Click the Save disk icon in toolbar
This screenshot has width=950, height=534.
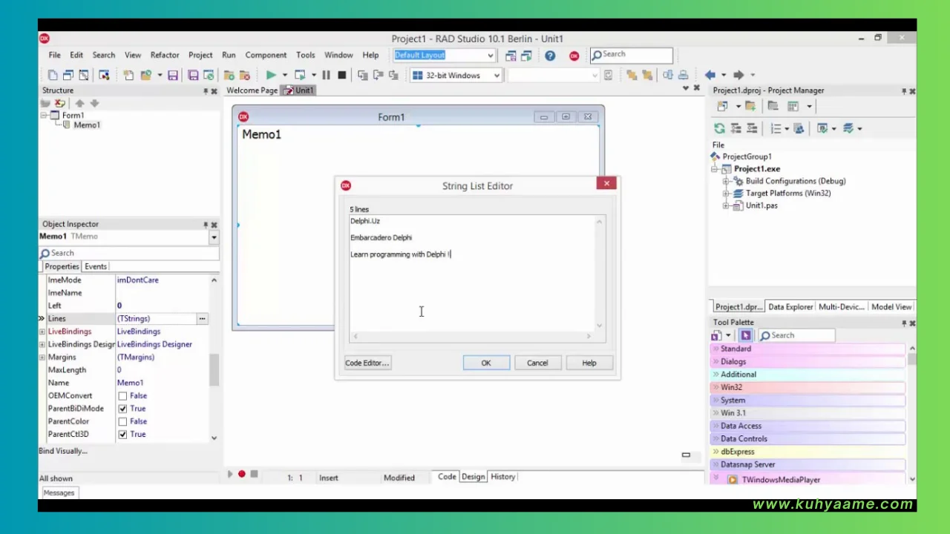[x=173, y=75]
